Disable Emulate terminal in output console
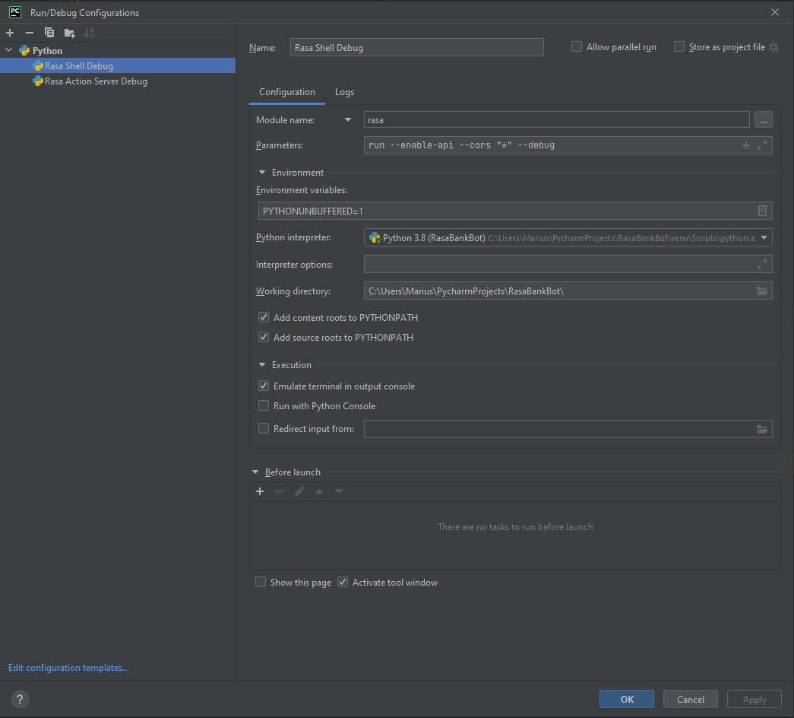 (x=263, y=386)
